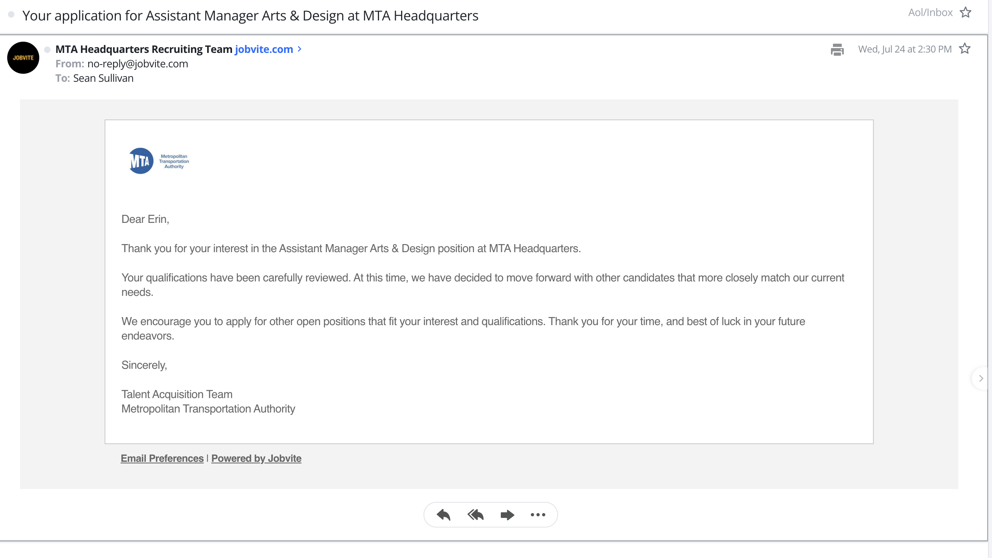Click the Reply arrow icon

pyautogui.click(x=443, y=515)
